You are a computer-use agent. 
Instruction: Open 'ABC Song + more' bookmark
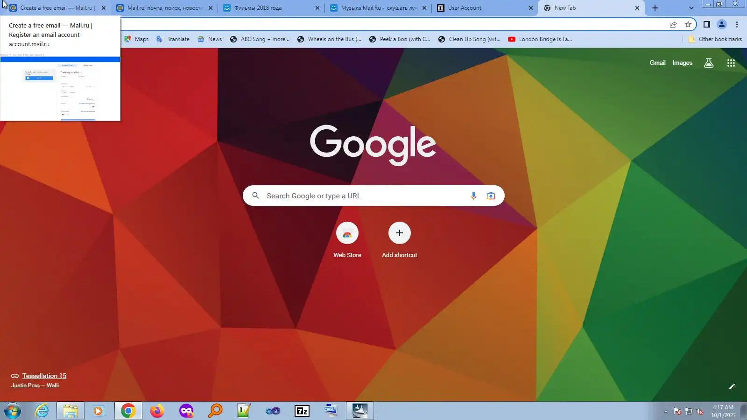pos(260,39)
